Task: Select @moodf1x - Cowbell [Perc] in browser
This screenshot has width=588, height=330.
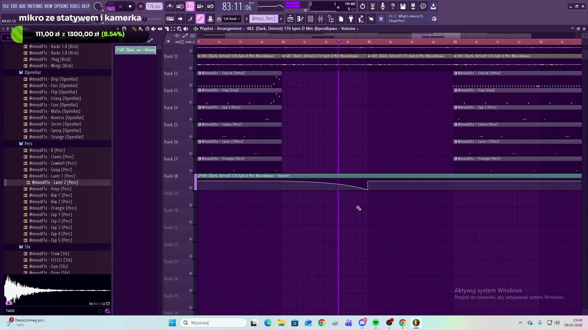Action: 53,163
